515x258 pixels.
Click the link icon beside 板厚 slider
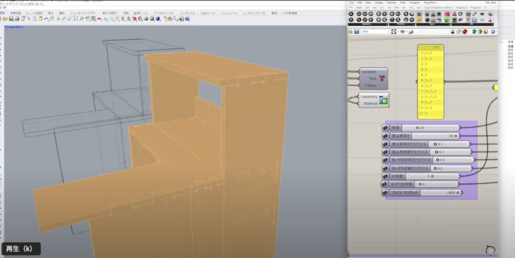point(385,128)
